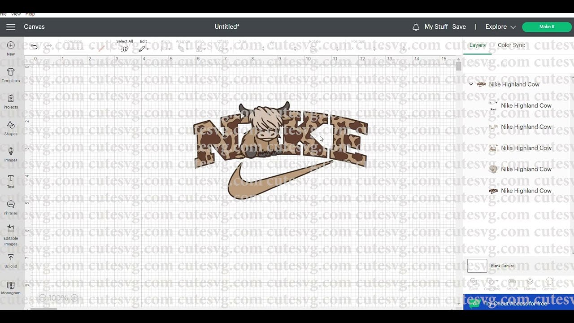Click the Contour tool
This screenshot has height=323, width=574.
pyautogui.click(x=549, y=284)
